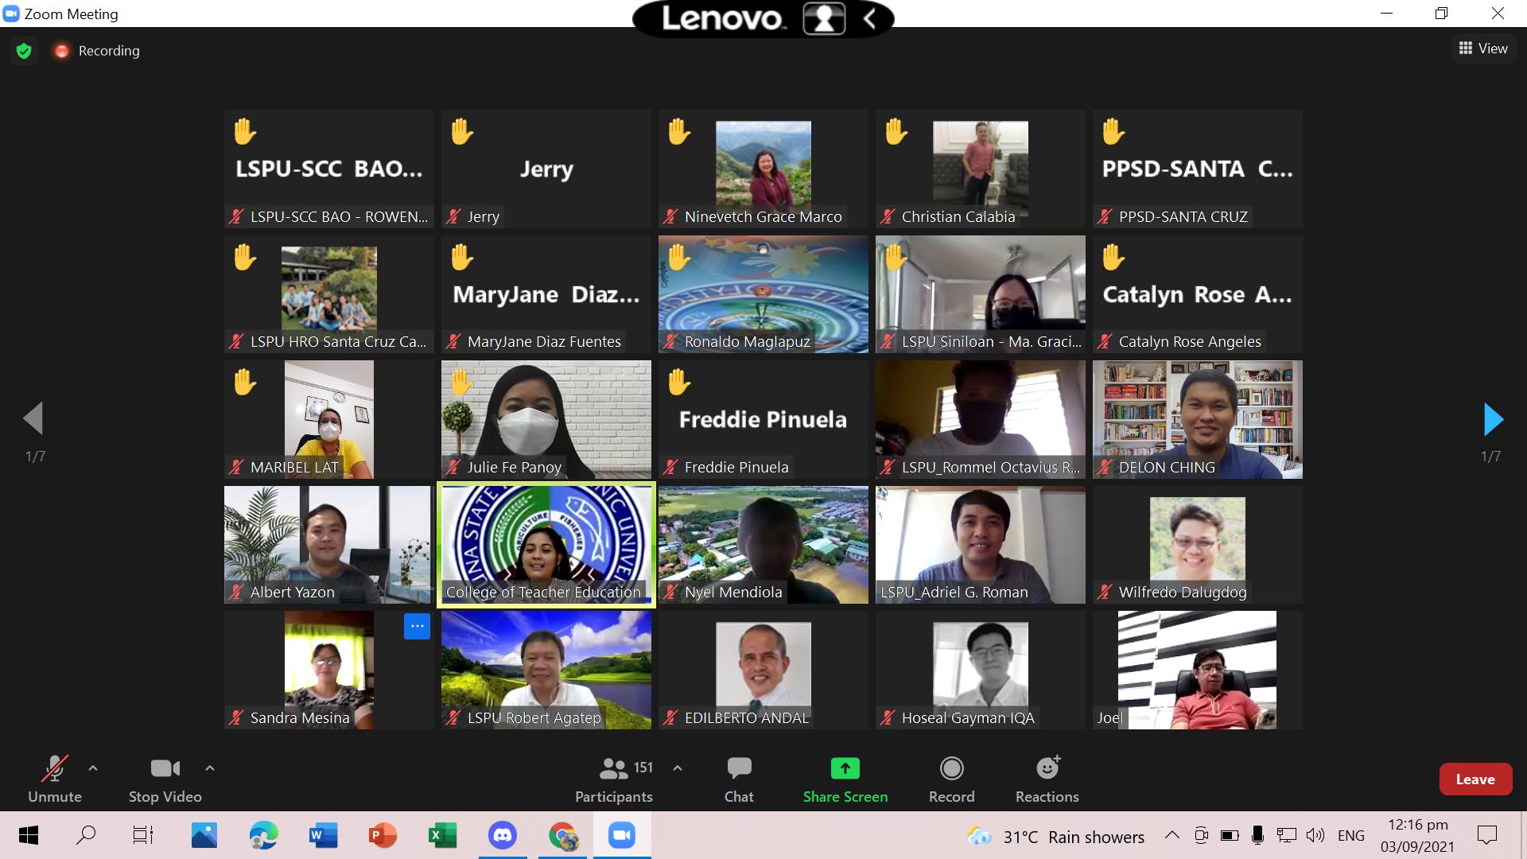
Task: Click the Share Screen button
Action: pos(845,779)
